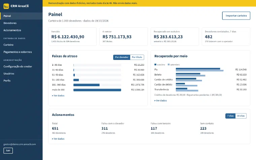The width and height of the screenshot is (256, 160).
Task: Click Cartão de débito label
Action: 163,85
